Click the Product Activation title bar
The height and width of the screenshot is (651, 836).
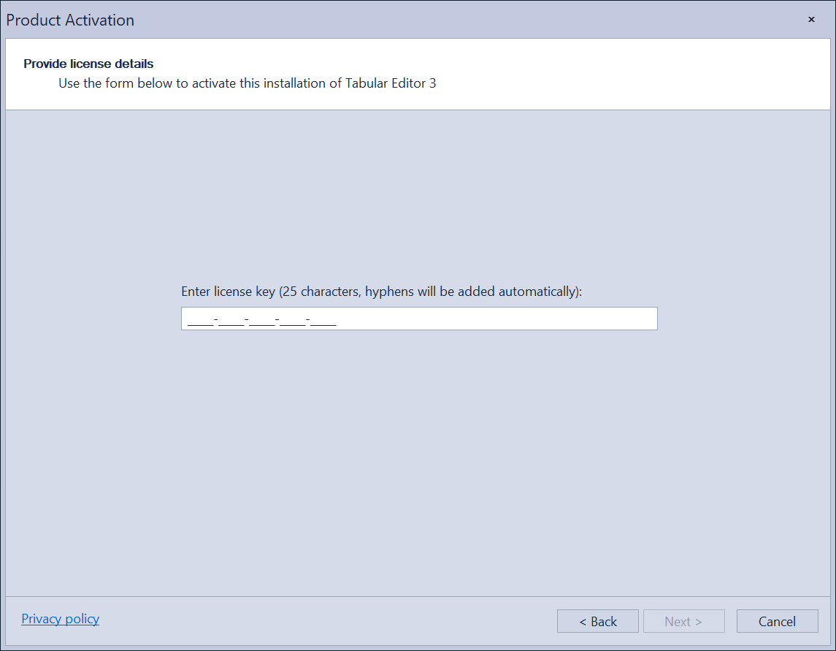point(365,20)
